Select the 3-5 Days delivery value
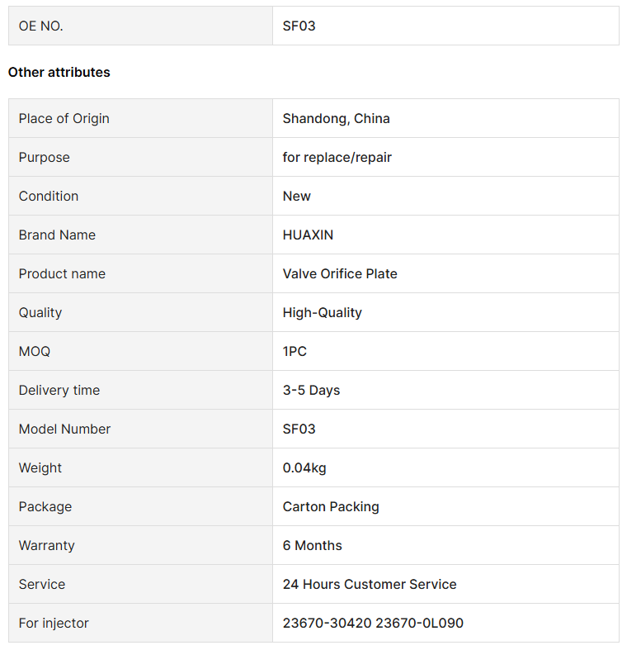 [311, 390]
